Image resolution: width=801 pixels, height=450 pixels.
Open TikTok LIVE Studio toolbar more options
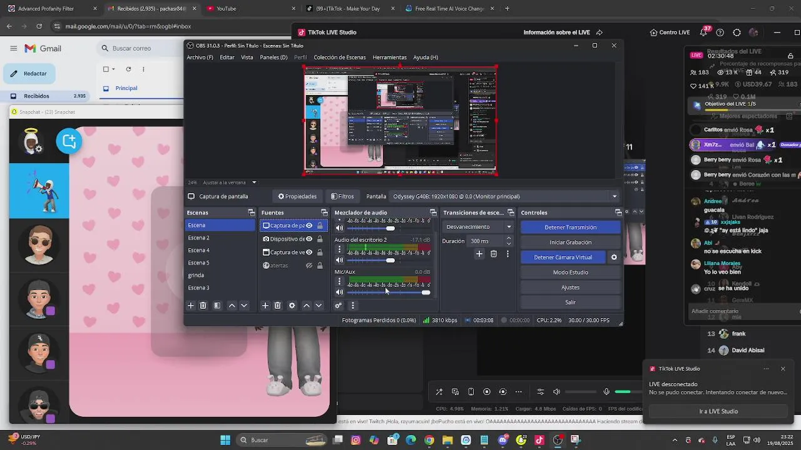(519, 392)
